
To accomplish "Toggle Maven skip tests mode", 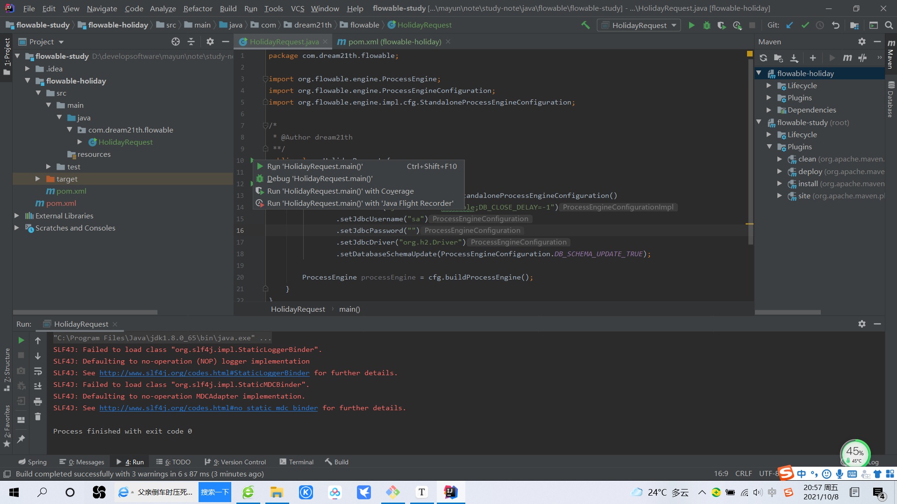I will [x=879, y=58].
